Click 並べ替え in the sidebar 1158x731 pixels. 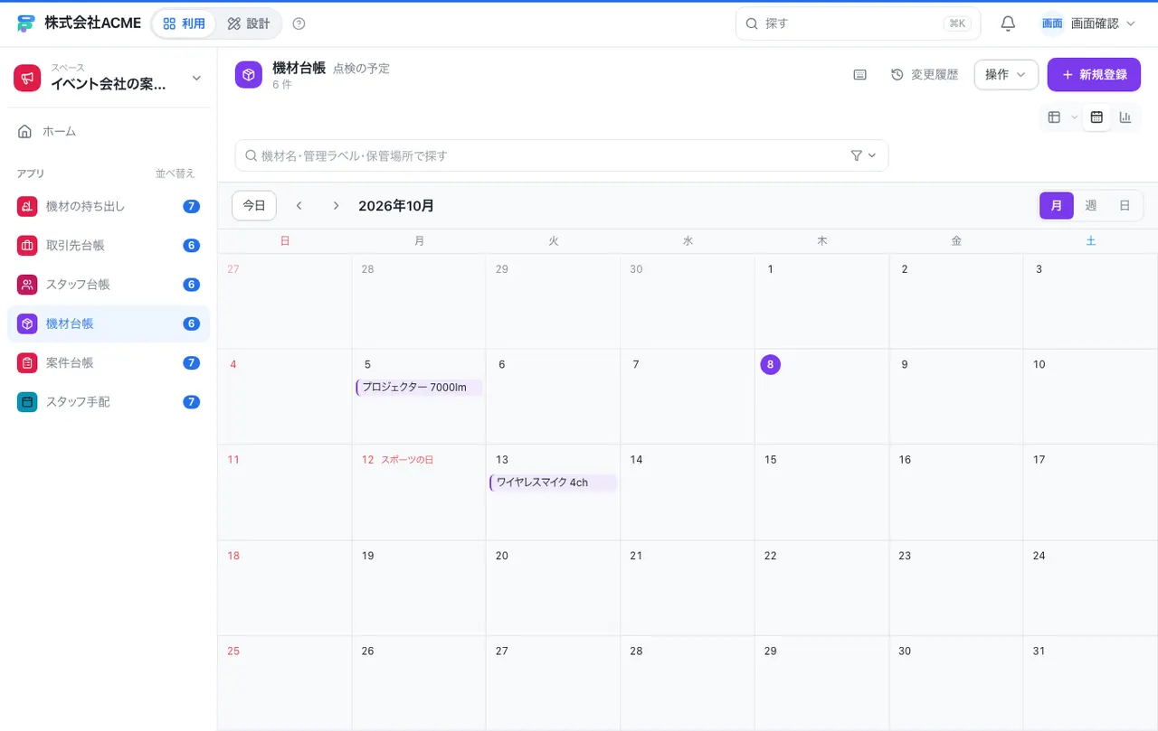click(176, 173)
